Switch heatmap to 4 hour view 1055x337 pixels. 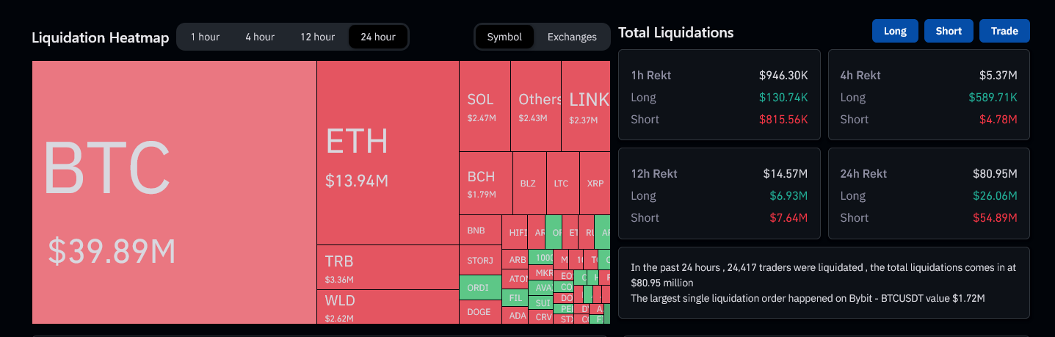(x=260, y=37)
